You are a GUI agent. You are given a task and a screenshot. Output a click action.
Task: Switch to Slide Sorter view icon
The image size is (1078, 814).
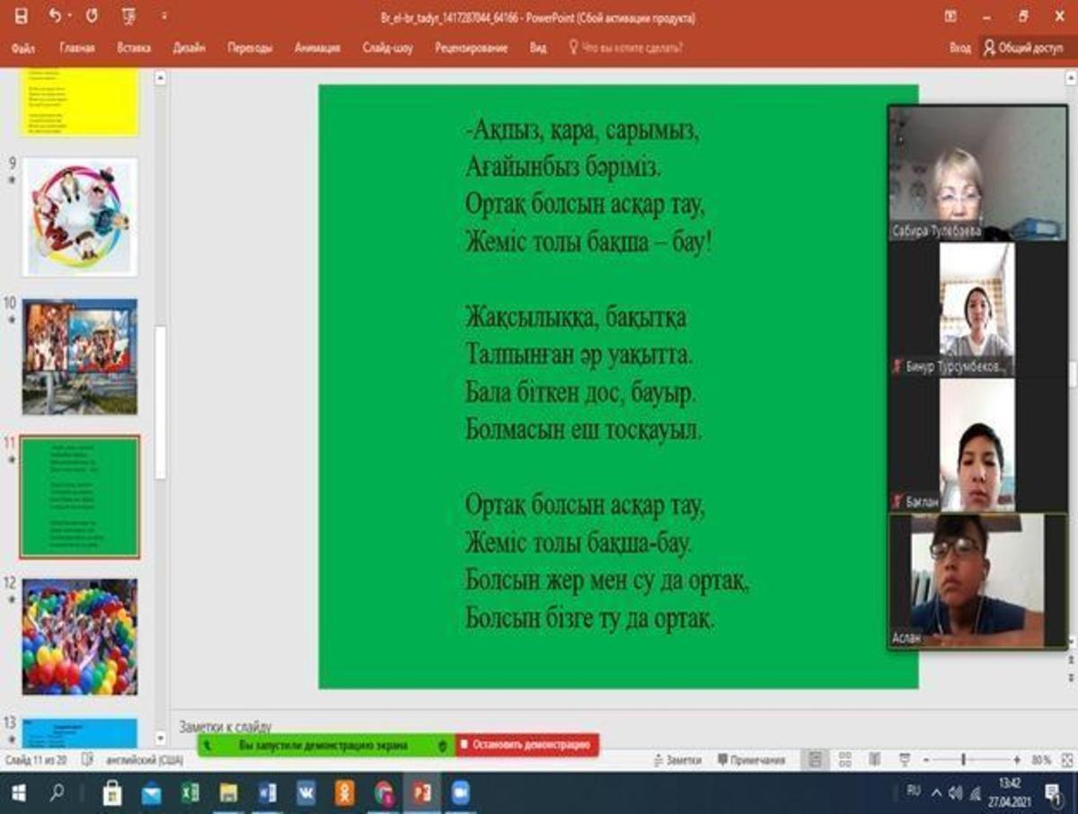pos(844,760)
